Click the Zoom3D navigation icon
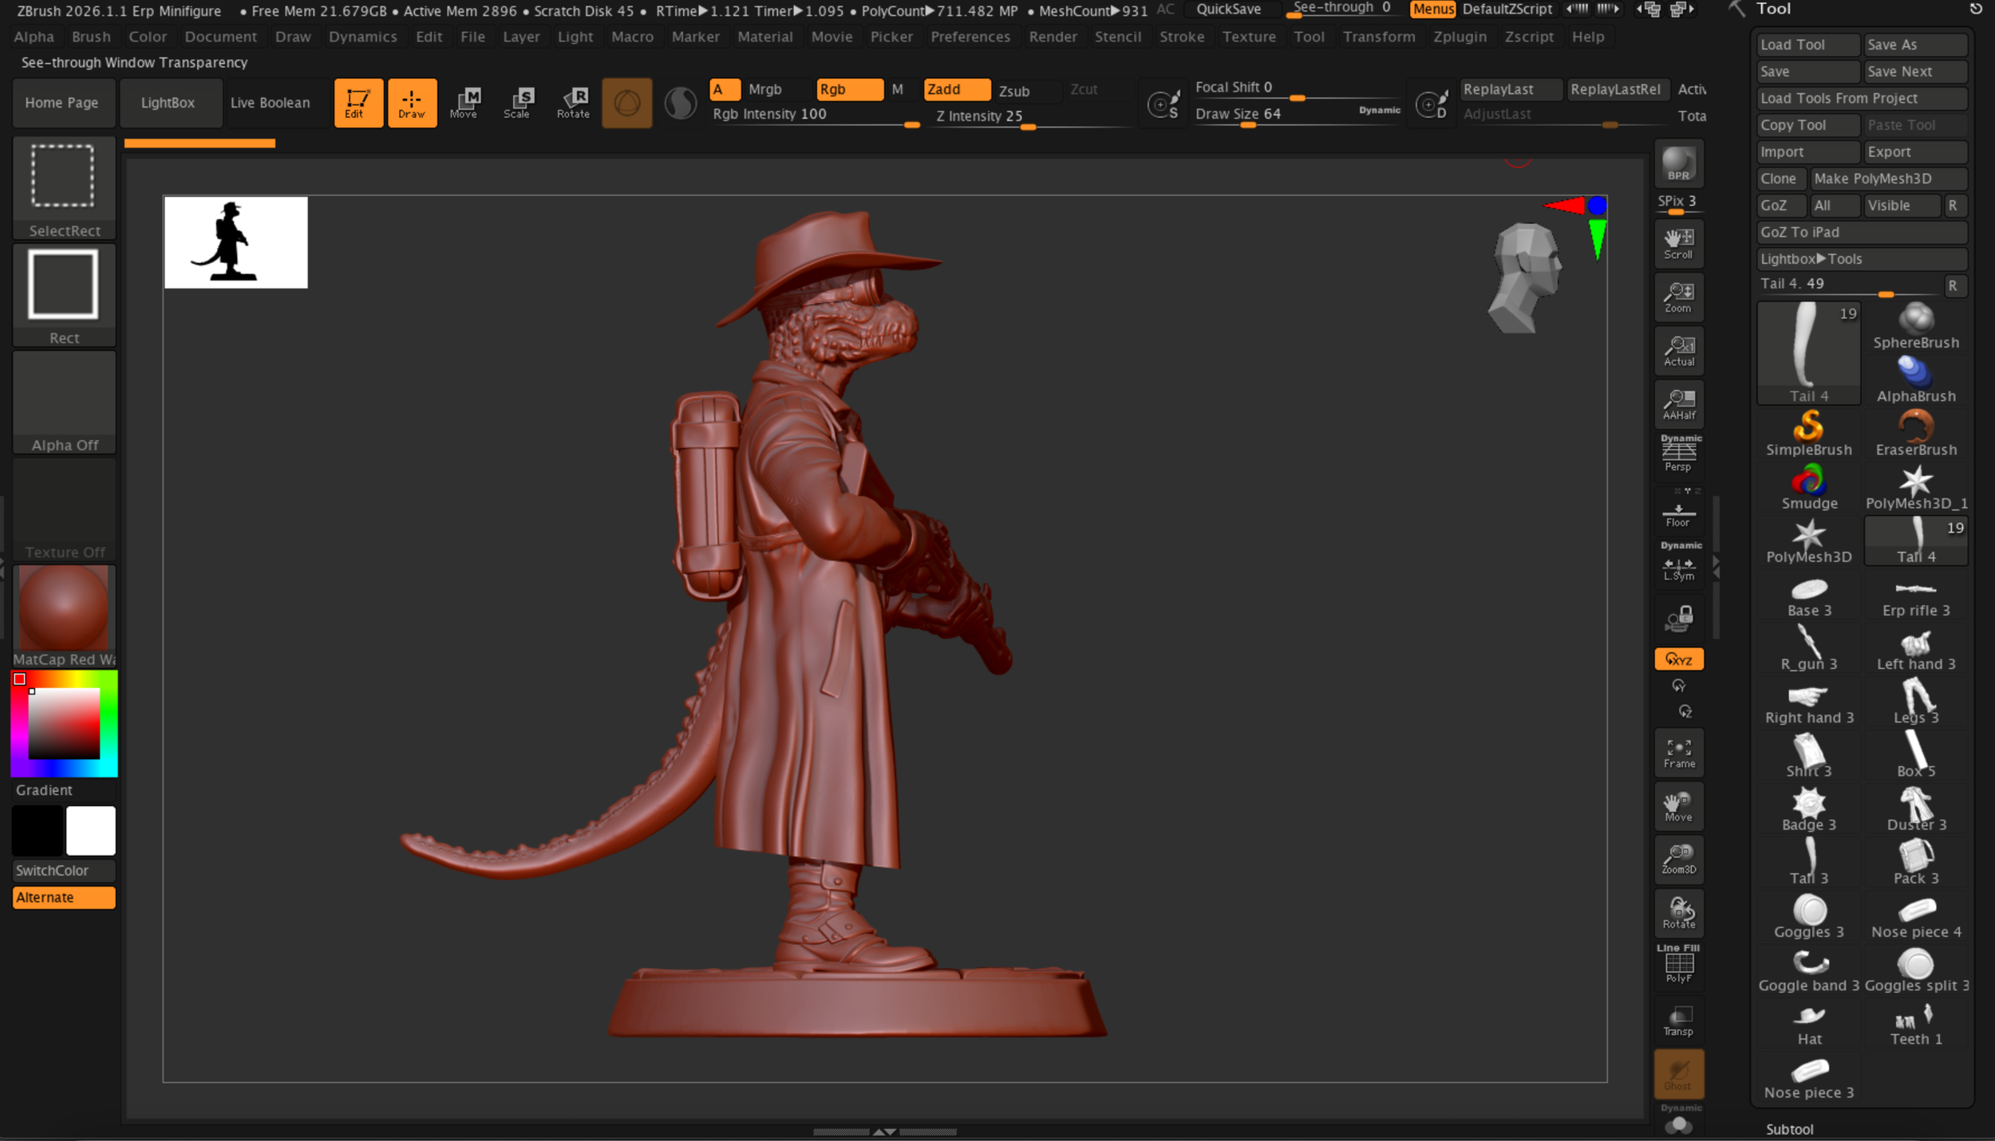The image size is (1995, 1141). pyautogui.click(x=1678, y=860)
